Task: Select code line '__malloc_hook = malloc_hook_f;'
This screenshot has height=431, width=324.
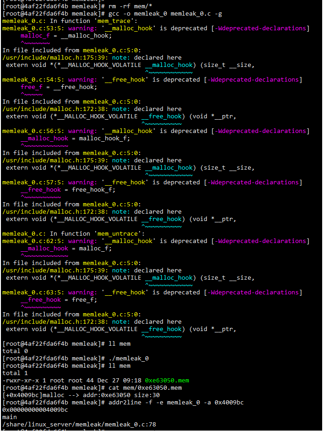Action: (x=75, y=138)
